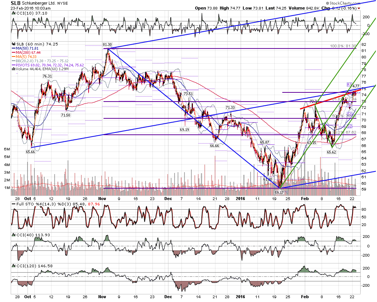The image size is (377, 302).
Task: Click the 65.87 price annotation
Action: pos(264,142)
